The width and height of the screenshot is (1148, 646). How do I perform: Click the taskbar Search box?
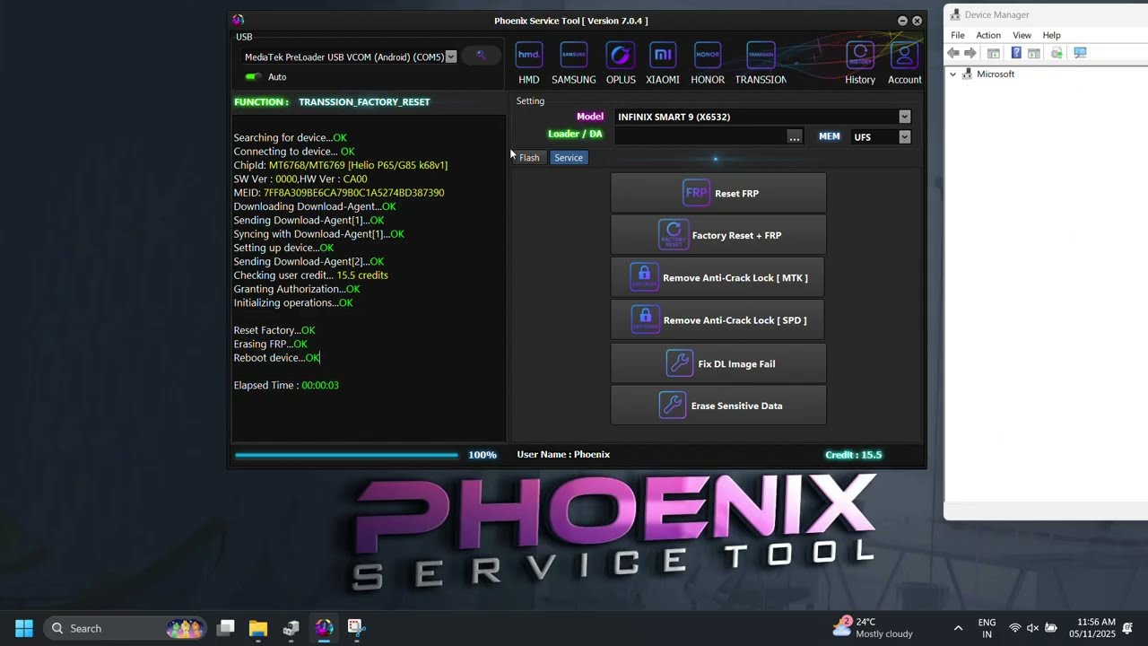point(126,628)
